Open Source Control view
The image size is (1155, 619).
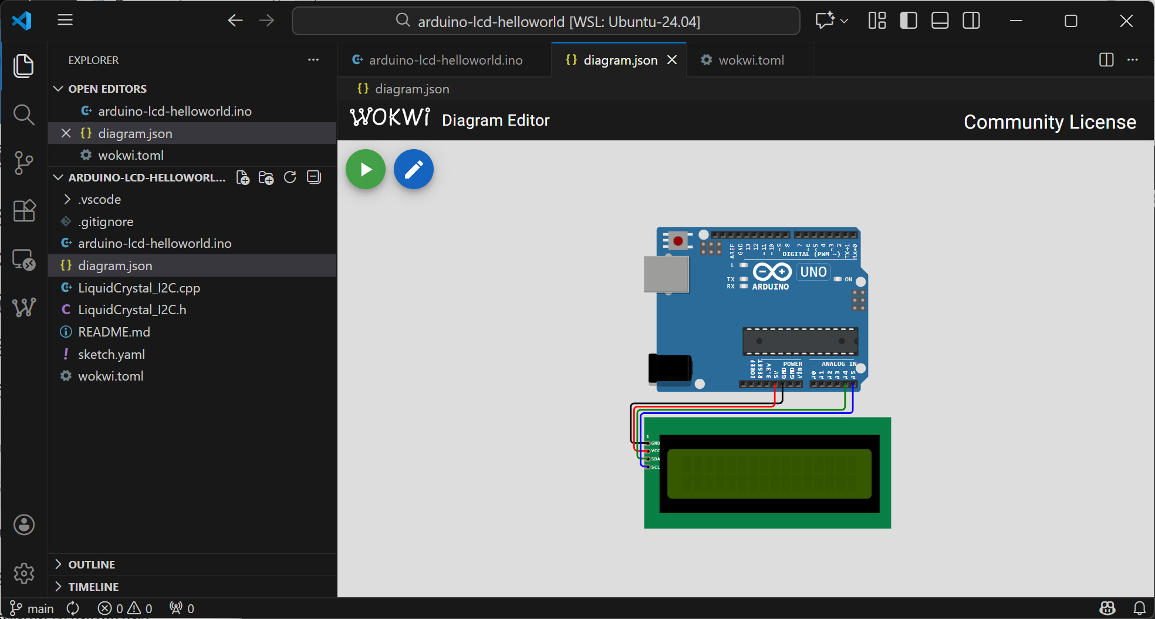(x=24, y=163)
